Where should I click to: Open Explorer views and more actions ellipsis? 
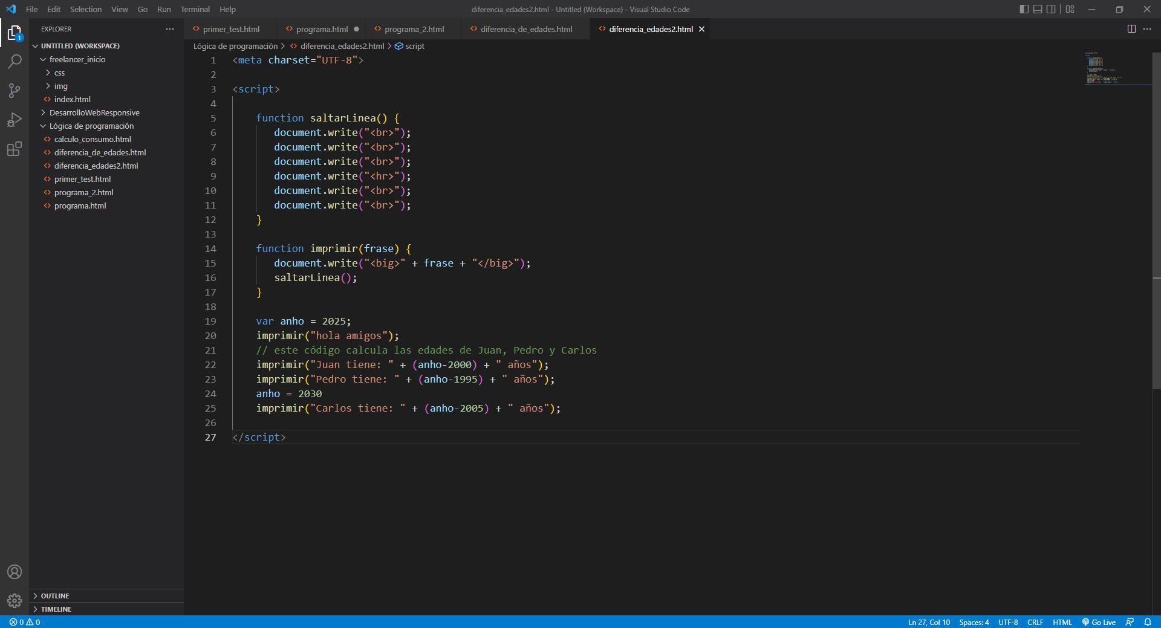170,29
